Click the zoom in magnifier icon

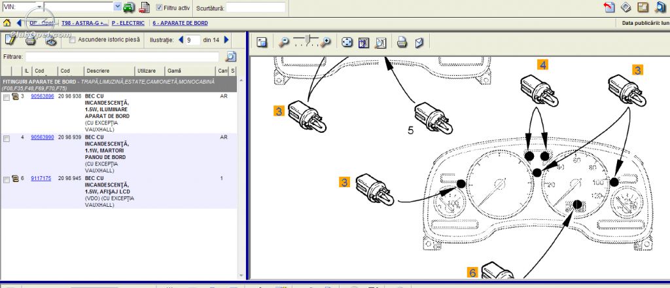(326, 42)
